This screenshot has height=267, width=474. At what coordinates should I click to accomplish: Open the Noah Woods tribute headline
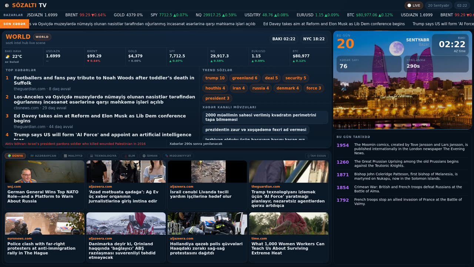coord(104,80)
